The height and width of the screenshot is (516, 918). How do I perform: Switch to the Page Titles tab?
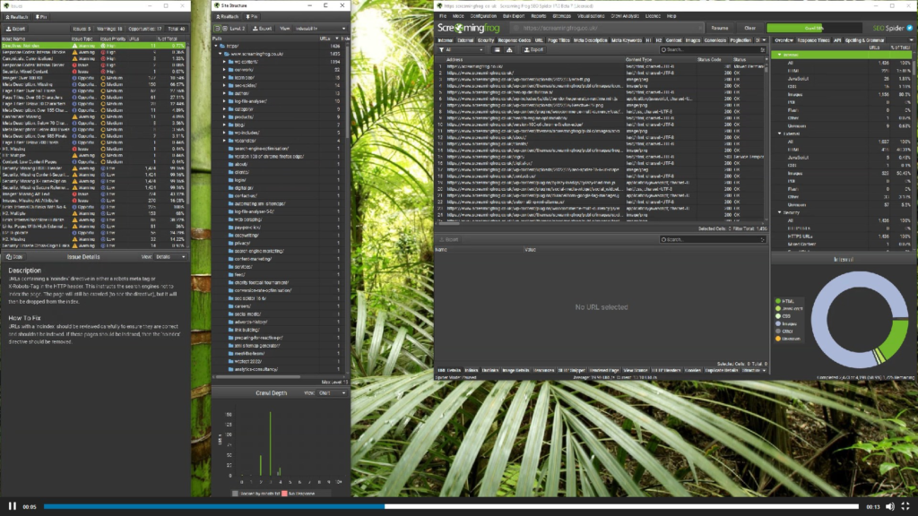pos(559,40)
